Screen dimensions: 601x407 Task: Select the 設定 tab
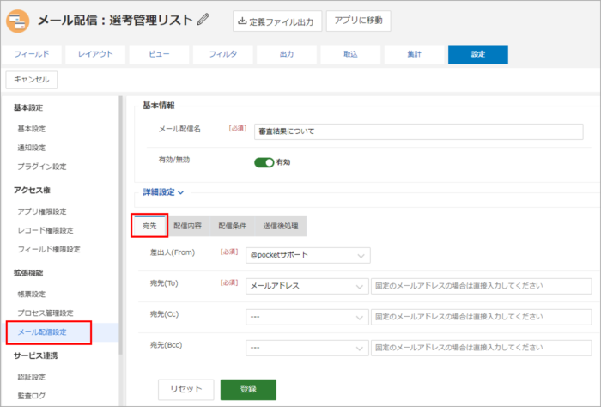[478, 54]
